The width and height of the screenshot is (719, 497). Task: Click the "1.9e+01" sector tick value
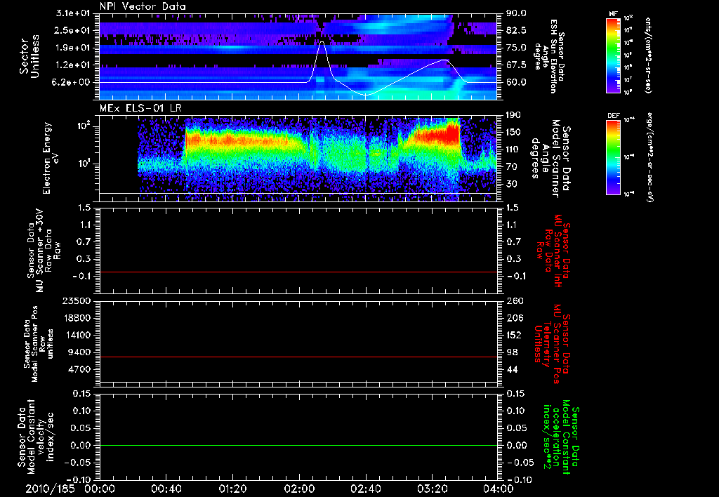pos(72,48)
